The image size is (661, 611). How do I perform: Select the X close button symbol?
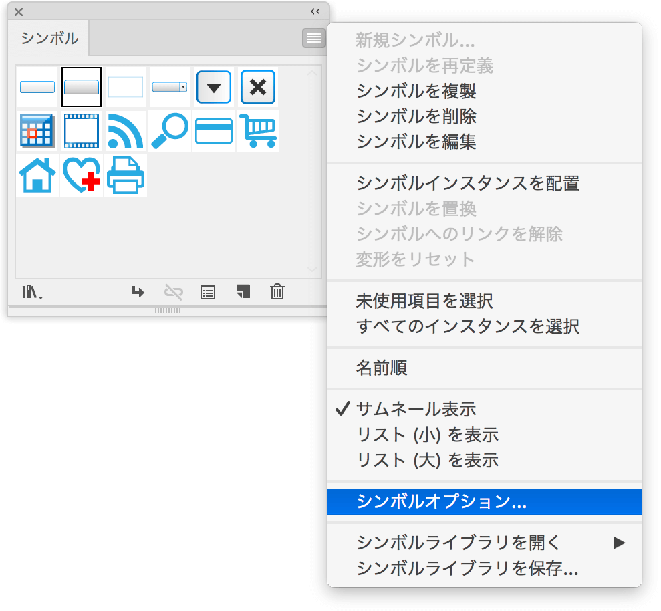[258, 87]
